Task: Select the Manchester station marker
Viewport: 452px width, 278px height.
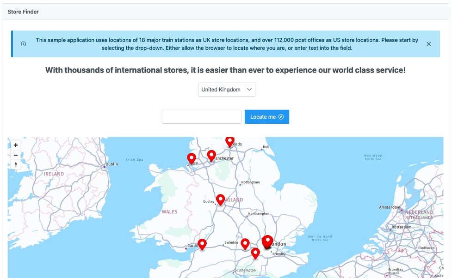Action: (x=211, y=155)
